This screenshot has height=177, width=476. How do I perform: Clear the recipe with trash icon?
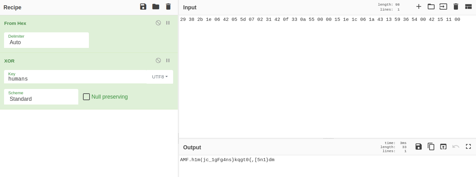point(168,7)
